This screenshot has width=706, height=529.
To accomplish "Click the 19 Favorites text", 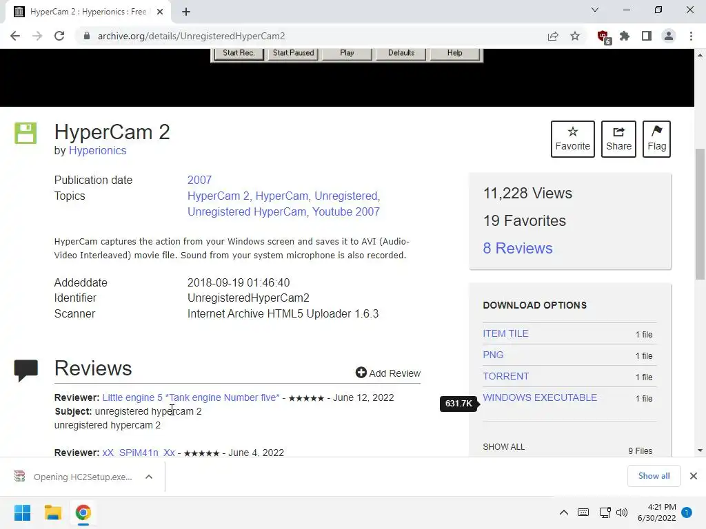I will 524,221.
